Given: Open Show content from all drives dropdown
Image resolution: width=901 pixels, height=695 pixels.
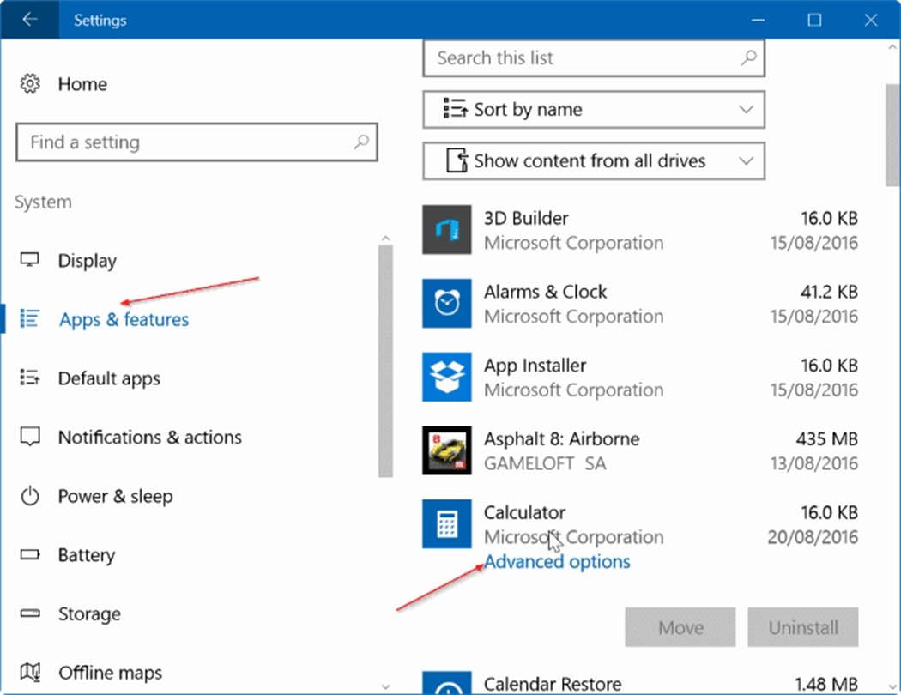Looking at the screenshot, I should coord(593,161).
